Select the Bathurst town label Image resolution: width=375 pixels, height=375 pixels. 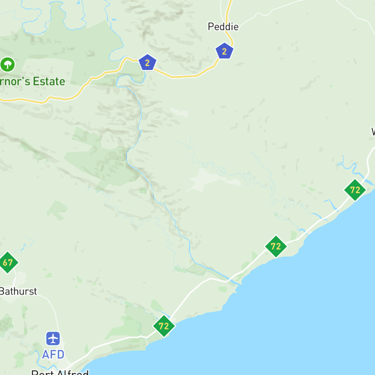pyautogui.click(x=18, y=291)
